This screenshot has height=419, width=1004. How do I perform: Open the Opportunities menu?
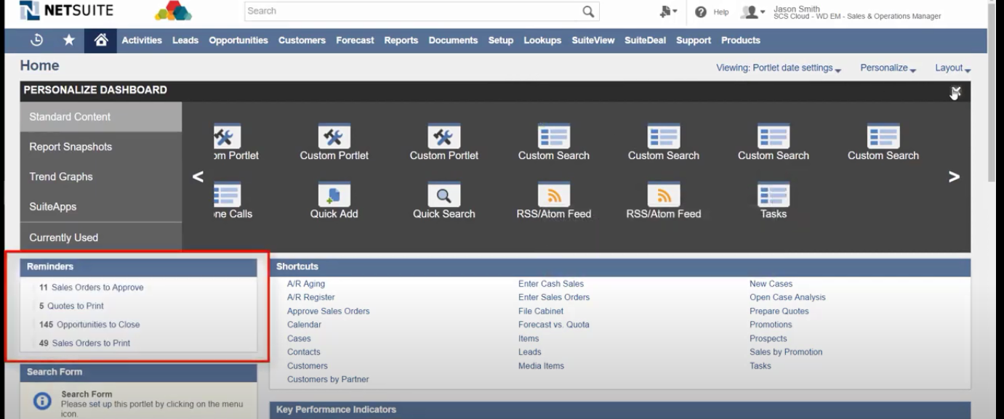click(238, 41)
